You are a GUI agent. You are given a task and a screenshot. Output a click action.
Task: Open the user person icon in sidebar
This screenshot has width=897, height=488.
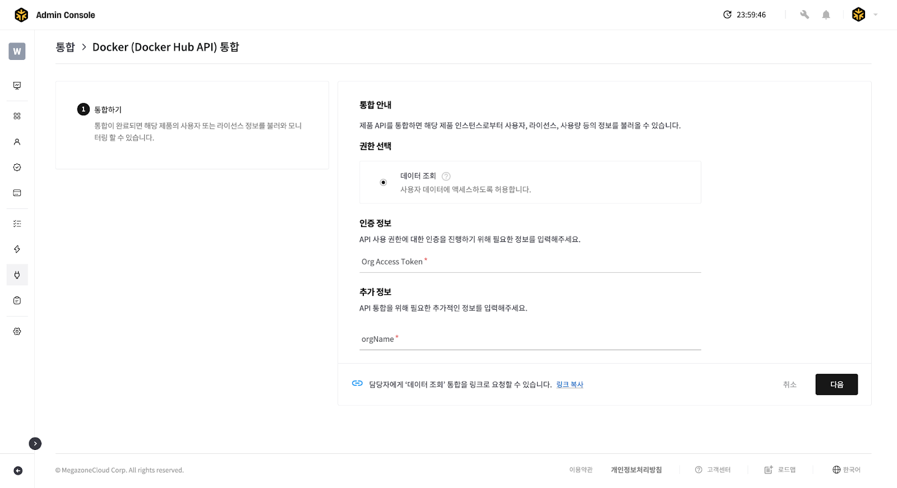tap(17, 142)
